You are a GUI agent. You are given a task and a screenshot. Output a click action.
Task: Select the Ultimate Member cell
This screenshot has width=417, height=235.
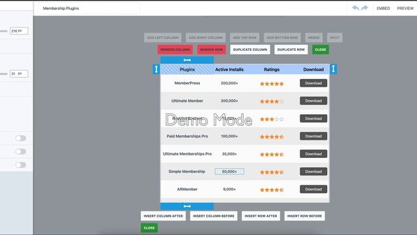187,101
